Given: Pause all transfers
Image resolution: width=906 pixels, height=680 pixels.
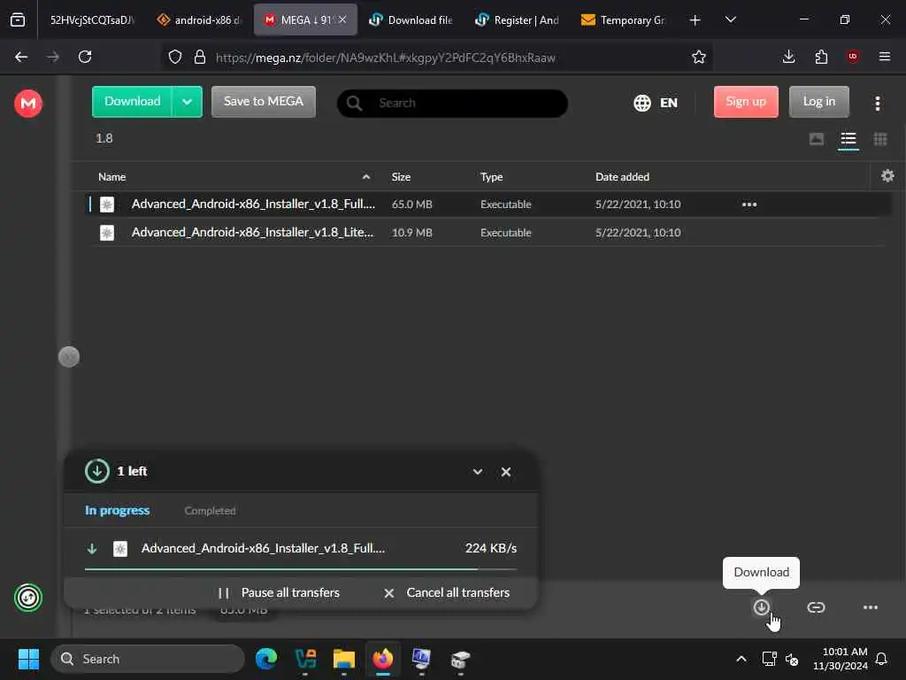Looking at the screenshot, I should pyautogui.click(x=279, y=592).
